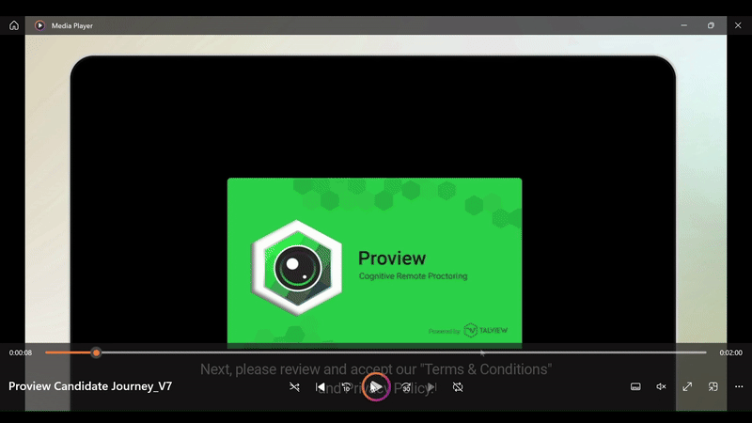This screenshot has width=752, height=423.
Task: Seek to middle of timeline
Action: (x=376, y=352)
